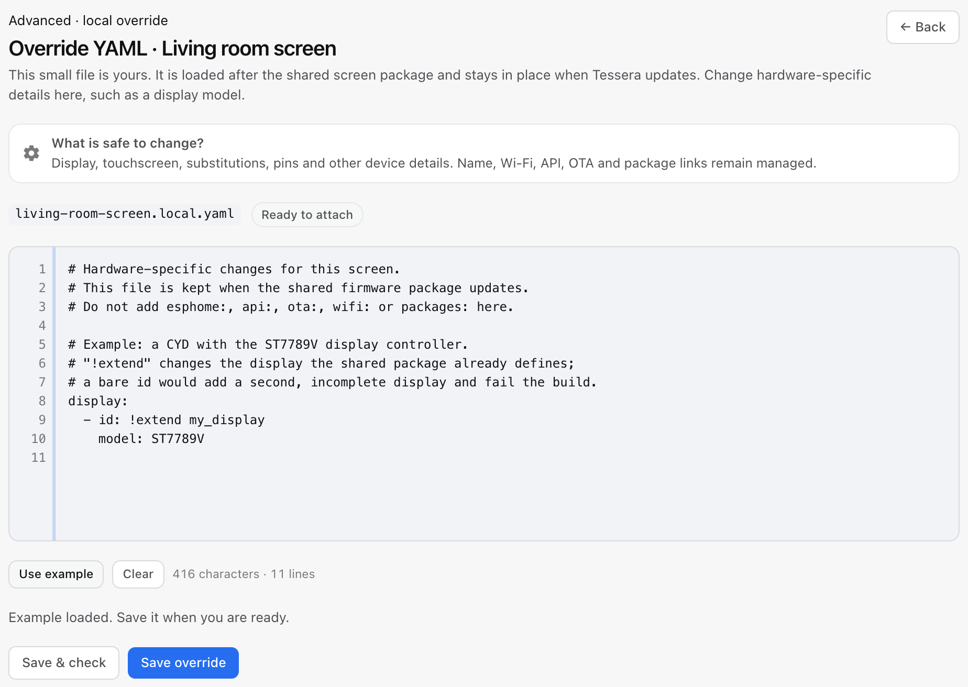
Task: Click the Use example button
Action: (56, 574)
